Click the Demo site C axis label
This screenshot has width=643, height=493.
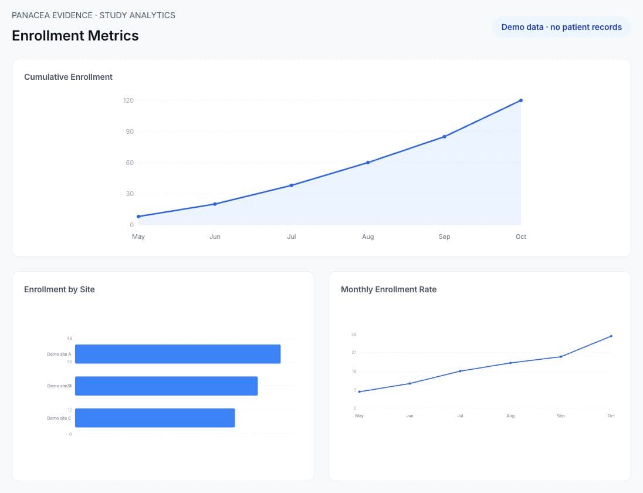click(x=59, y=418)
